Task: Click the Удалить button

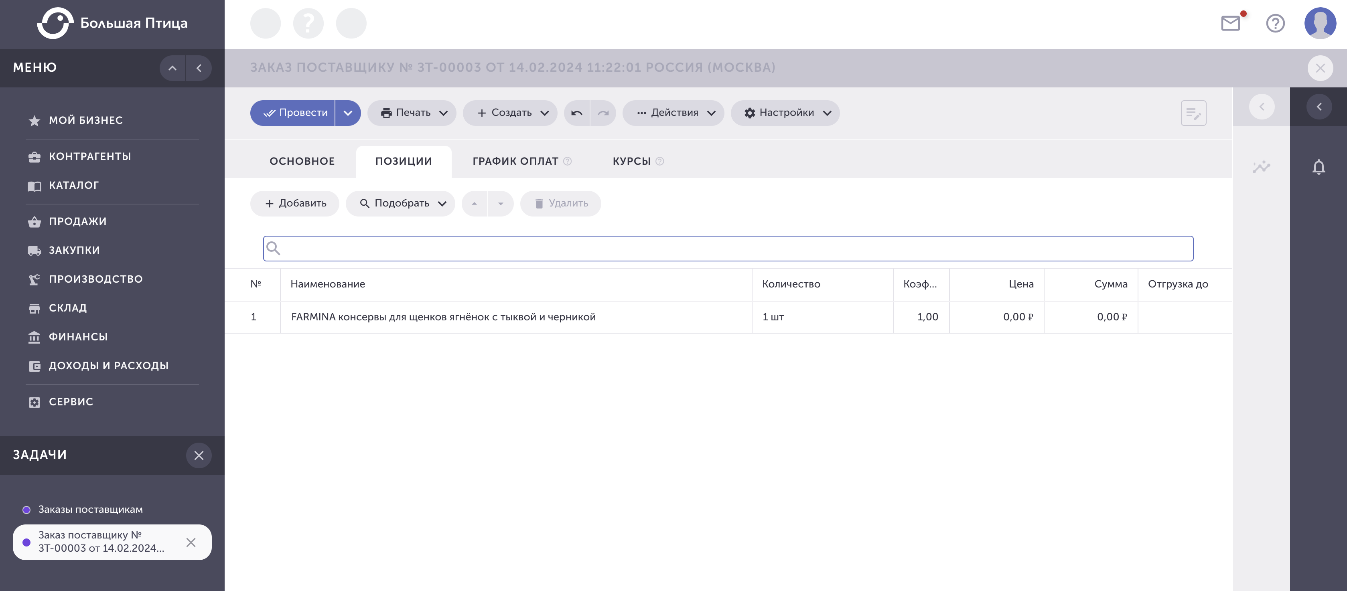Action: point(560,203)
